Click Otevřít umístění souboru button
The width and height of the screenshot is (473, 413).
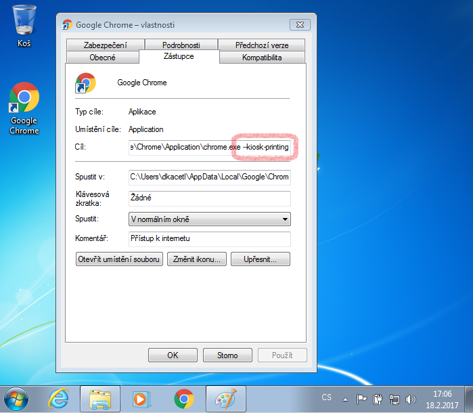tap(119, 259)
